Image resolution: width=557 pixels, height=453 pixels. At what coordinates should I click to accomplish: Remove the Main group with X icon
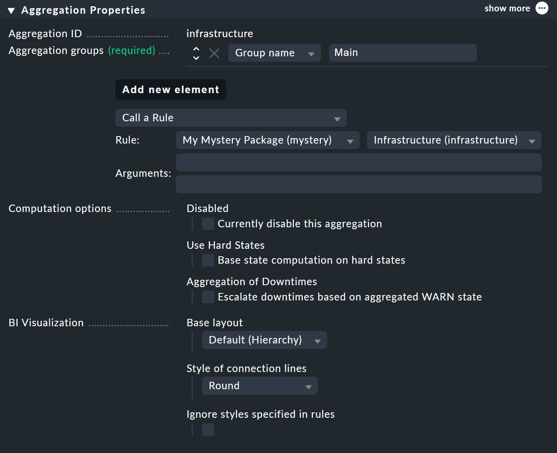coord(214,53)
